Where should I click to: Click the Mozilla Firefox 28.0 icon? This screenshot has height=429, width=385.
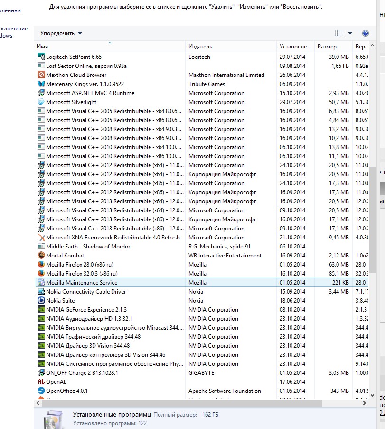41,264
